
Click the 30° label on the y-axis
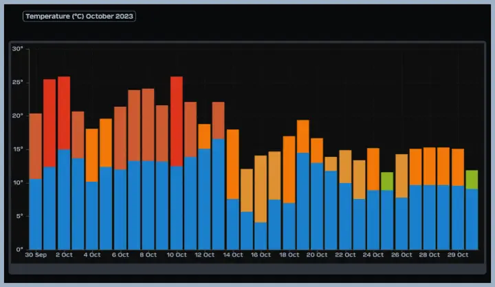pyautogui.click(x=19, y=49)
